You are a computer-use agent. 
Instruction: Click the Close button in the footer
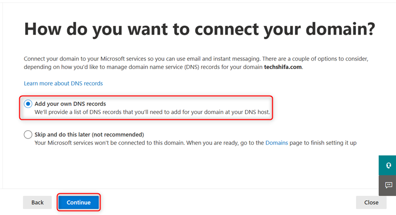(x=371, y=203)
